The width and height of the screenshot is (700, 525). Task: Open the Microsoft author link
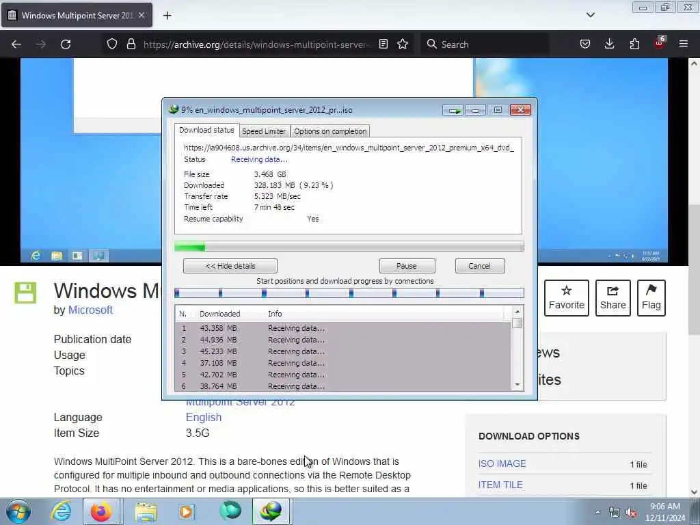[x=90, y=310]
